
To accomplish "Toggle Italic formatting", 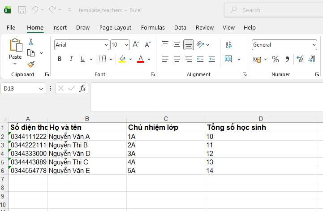I will (71, 59).
